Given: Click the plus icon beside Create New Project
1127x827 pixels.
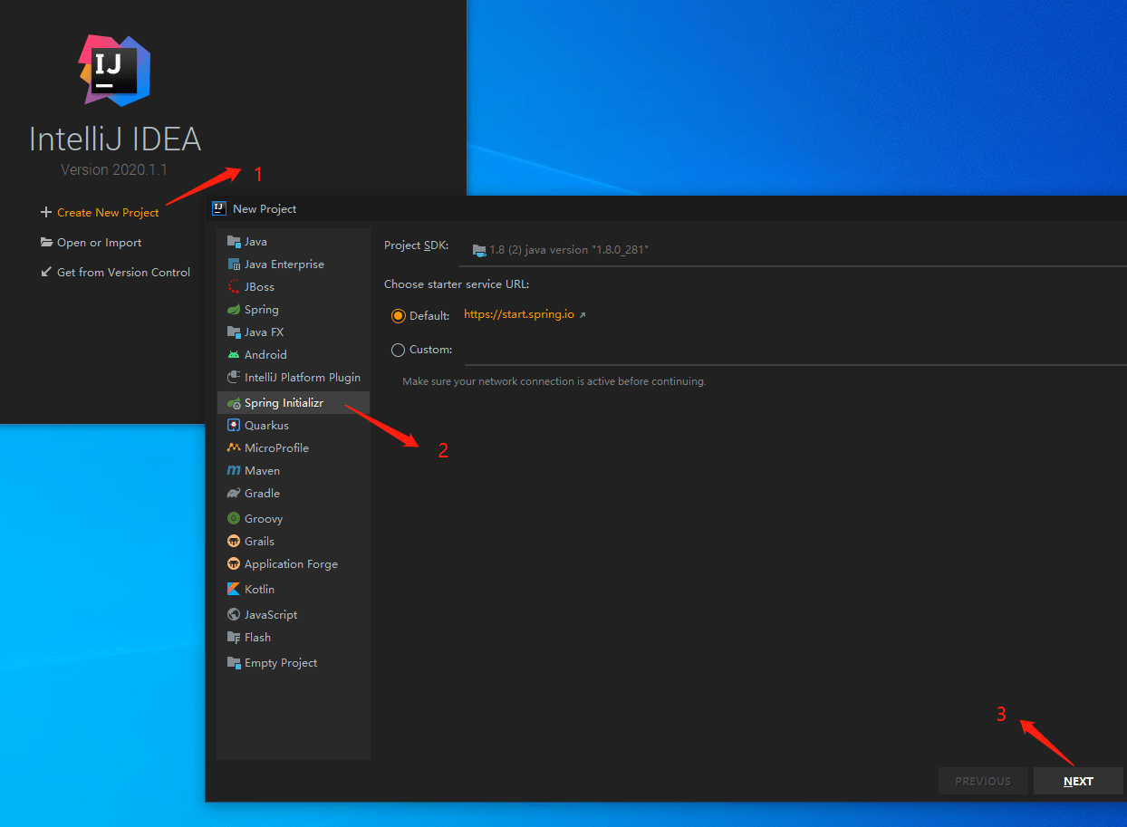Looking at the screenshot, I should (46, 213).
